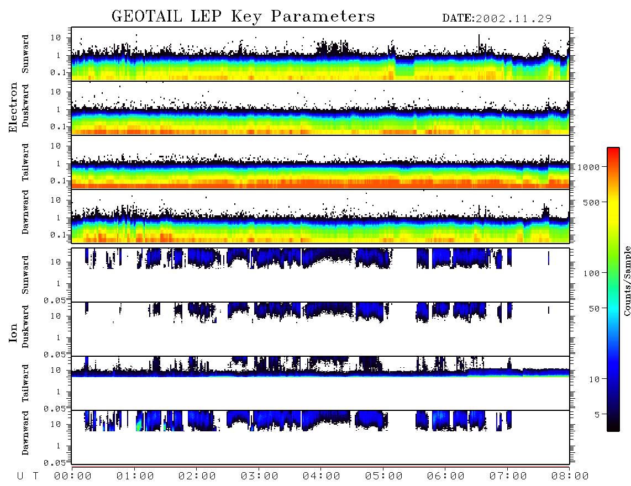Click the title "GEOTAIL LEP Key Parameters"
This screenshot has width=631, height=486.
coord(243,17)
